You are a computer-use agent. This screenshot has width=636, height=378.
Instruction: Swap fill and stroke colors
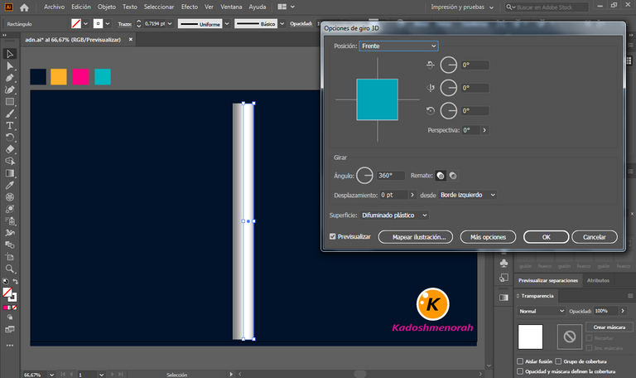tap(16, 281)
